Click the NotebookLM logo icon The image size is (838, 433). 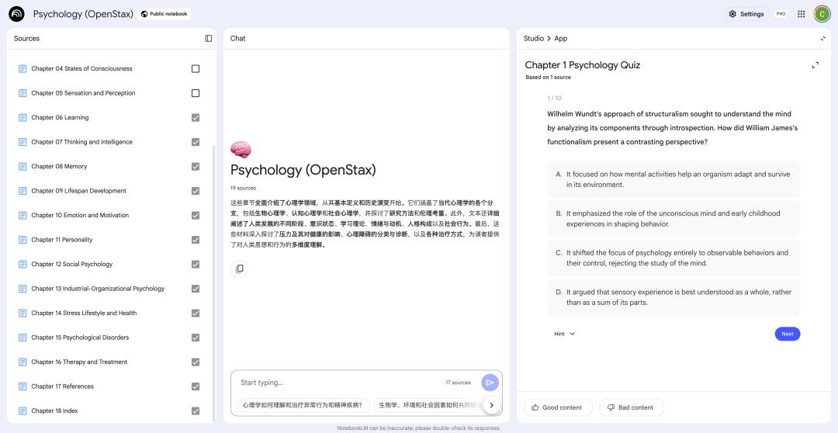[x=16, y=14]
